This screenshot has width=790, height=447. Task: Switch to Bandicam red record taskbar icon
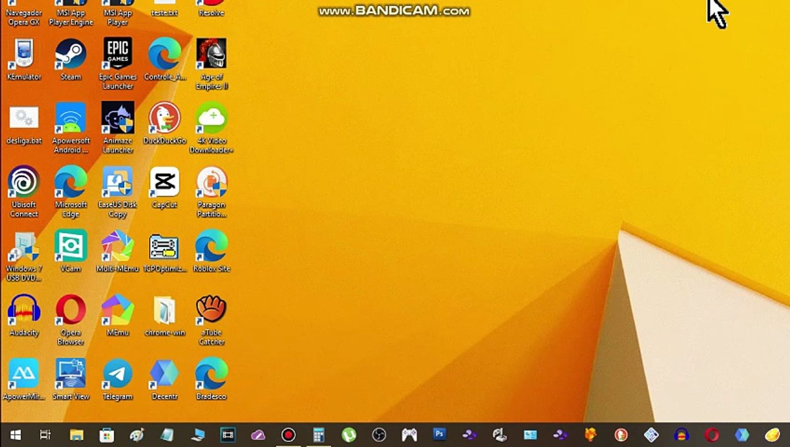[288, 435]
